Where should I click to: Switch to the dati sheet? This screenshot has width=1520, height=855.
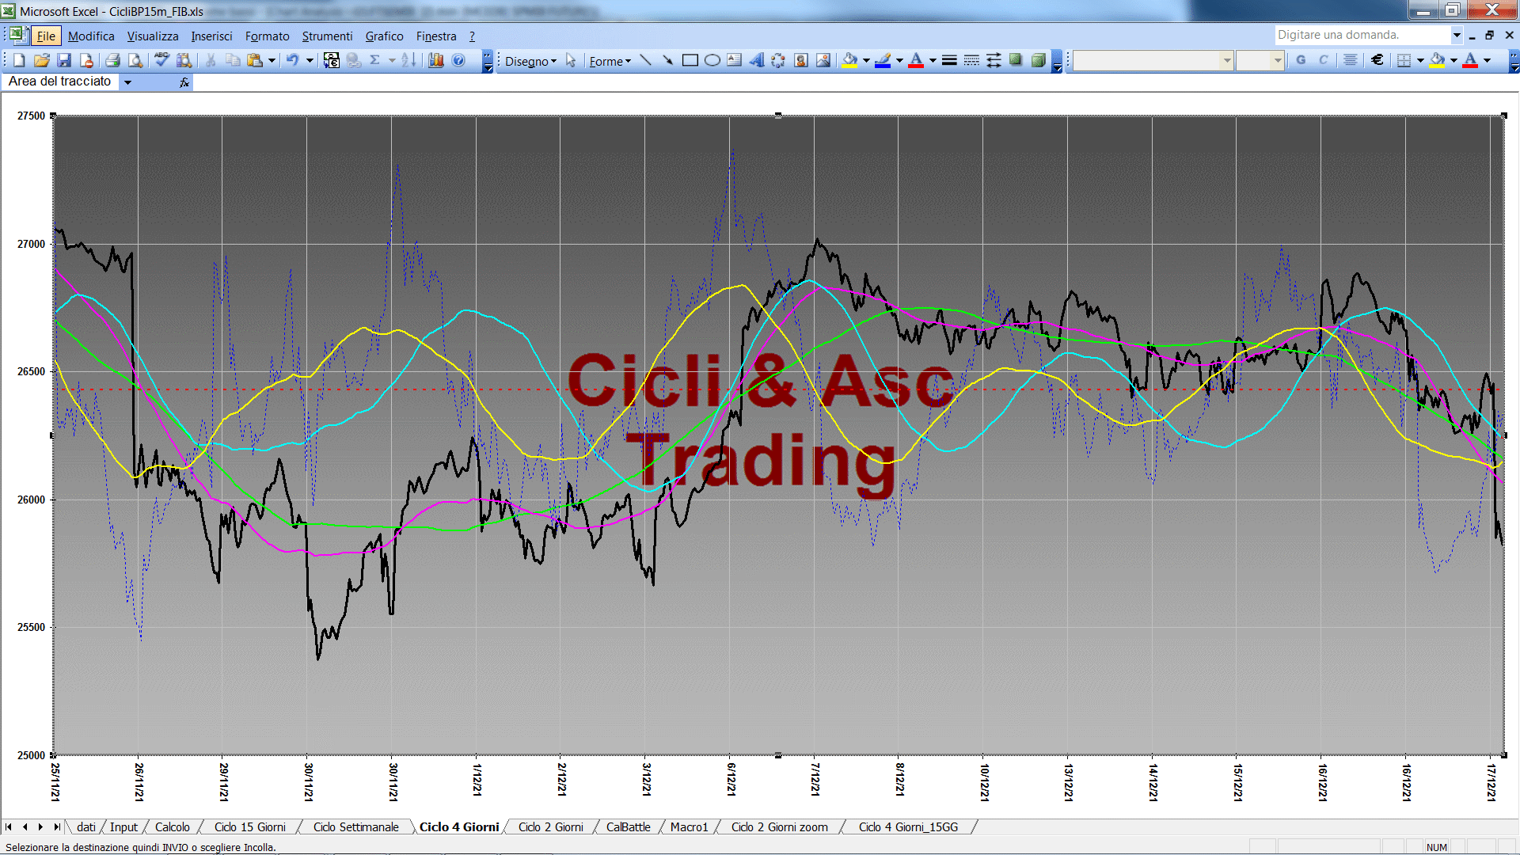click(85, 826)
